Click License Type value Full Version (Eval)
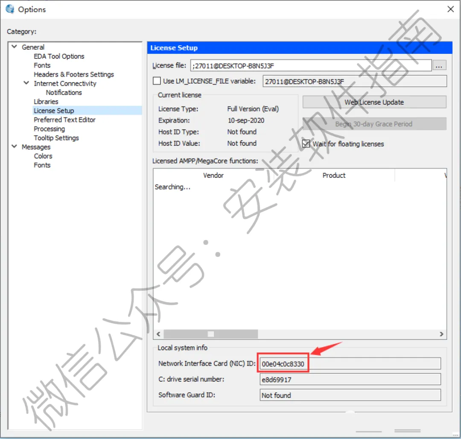The height and width of the screenshot is (439, 461). [x=253, y=109]
